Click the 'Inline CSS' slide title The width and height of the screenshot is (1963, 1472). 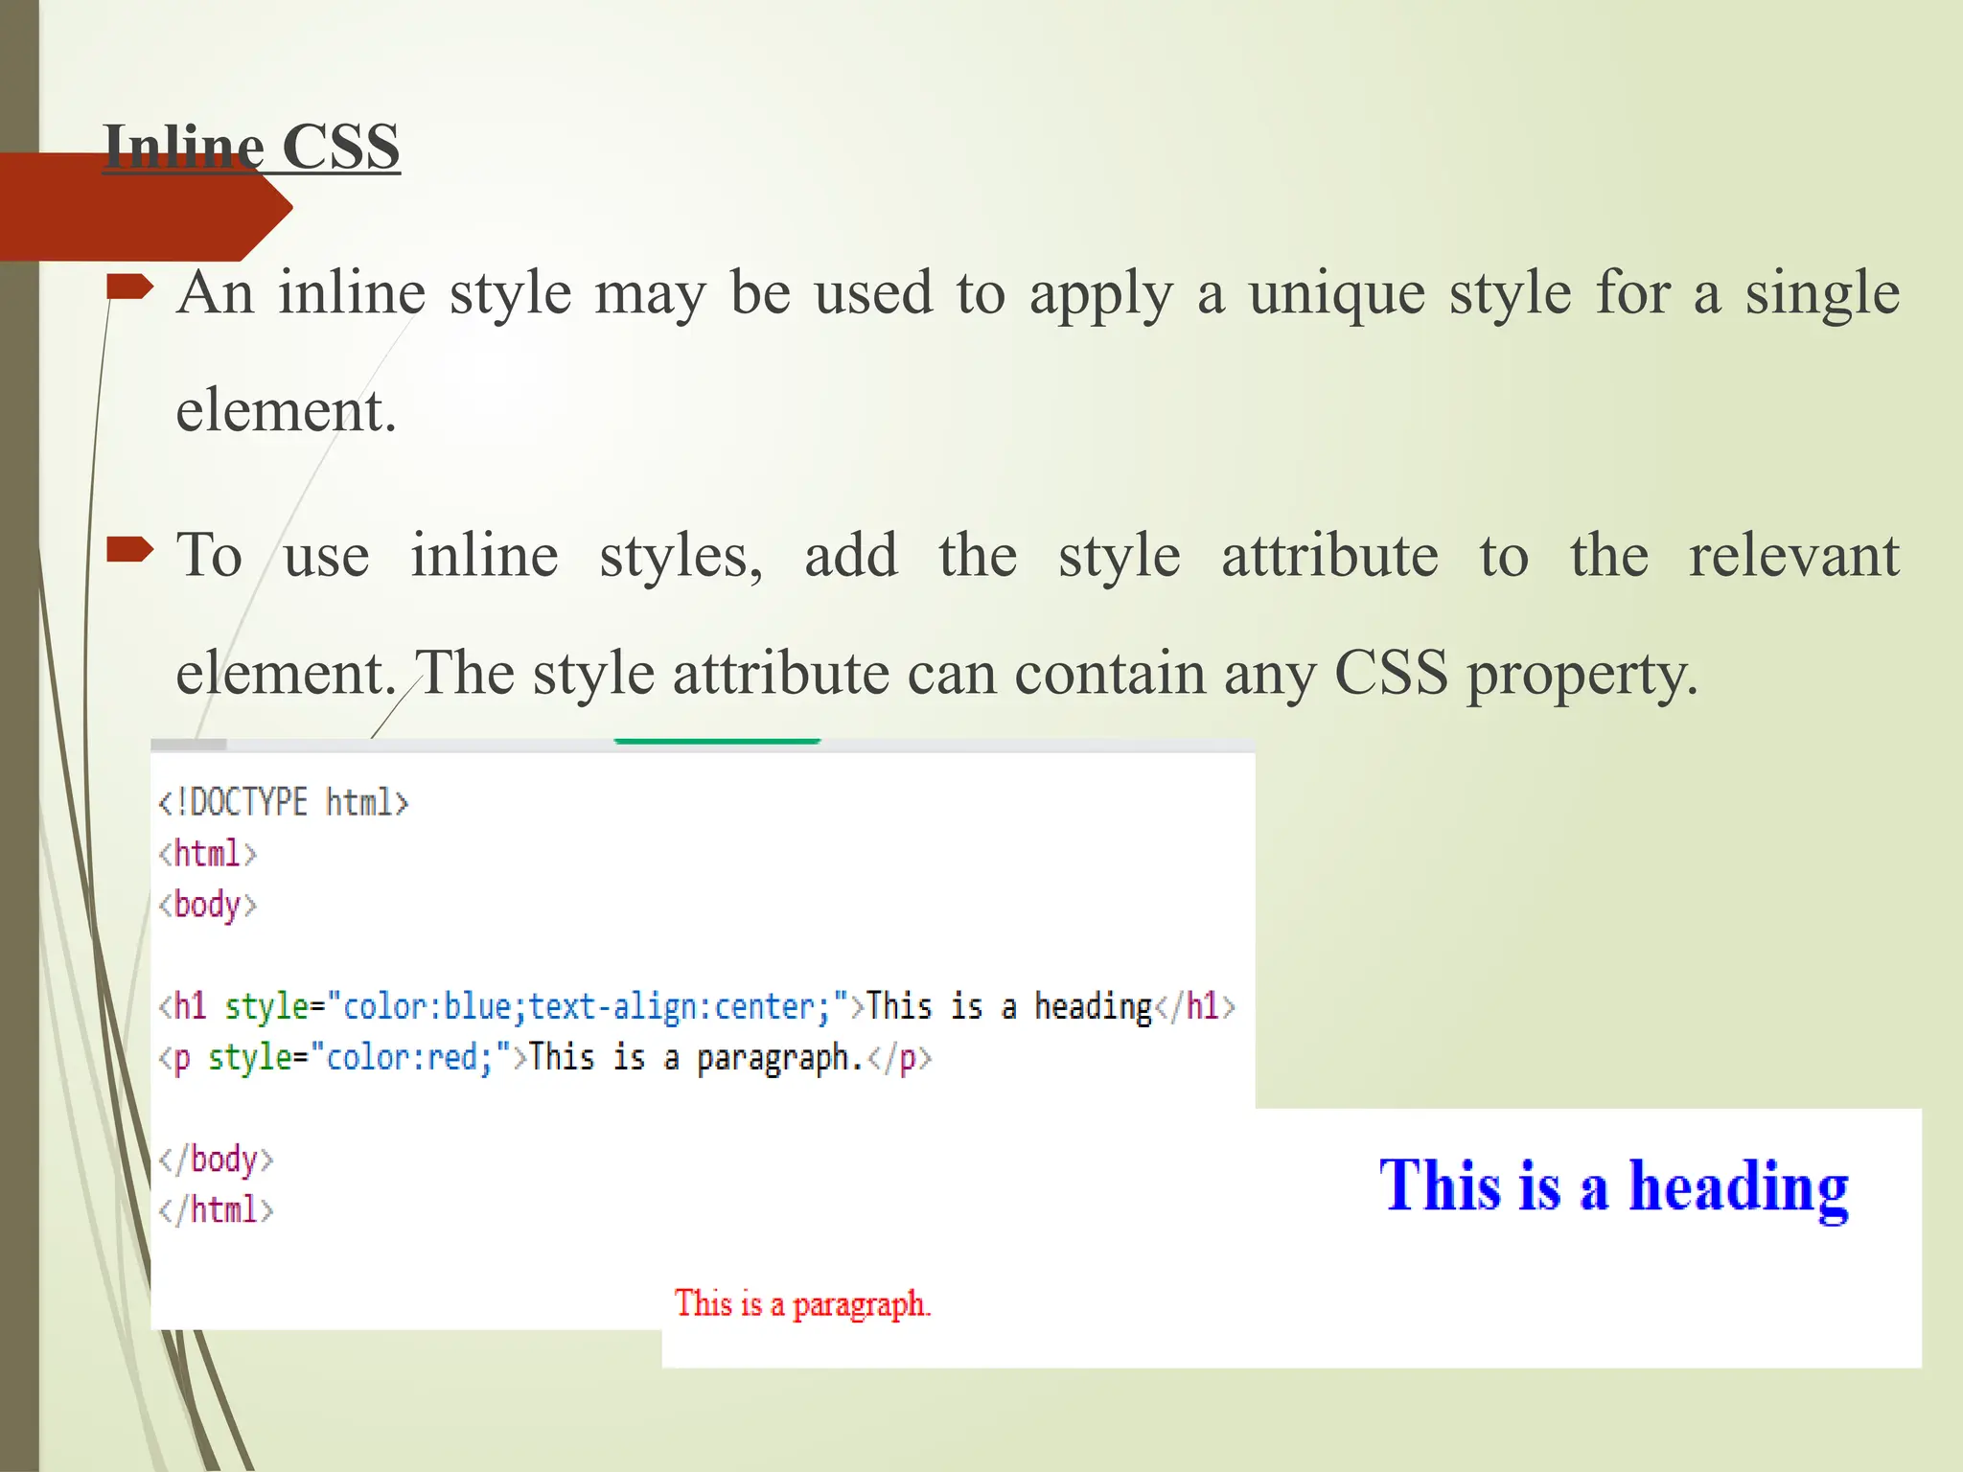(x=251, y=147)
